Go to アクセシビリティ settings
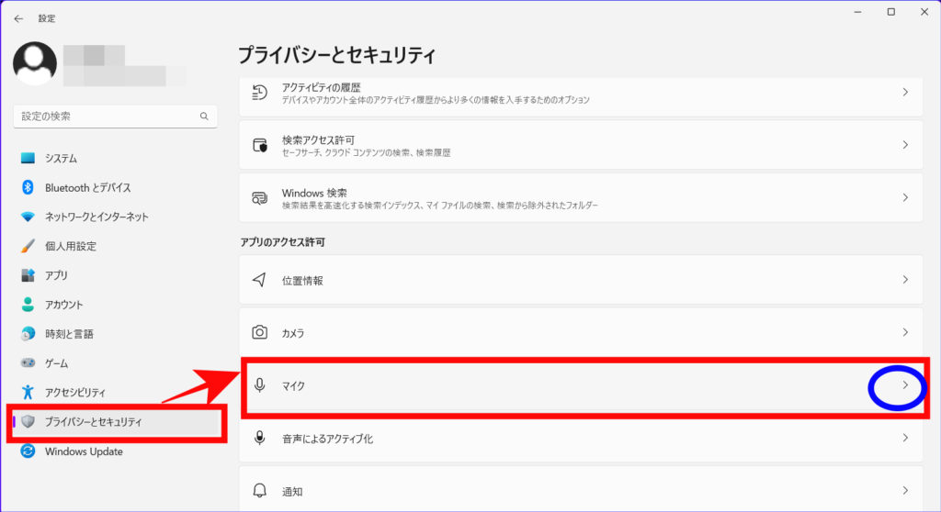 tap(75, 392)
